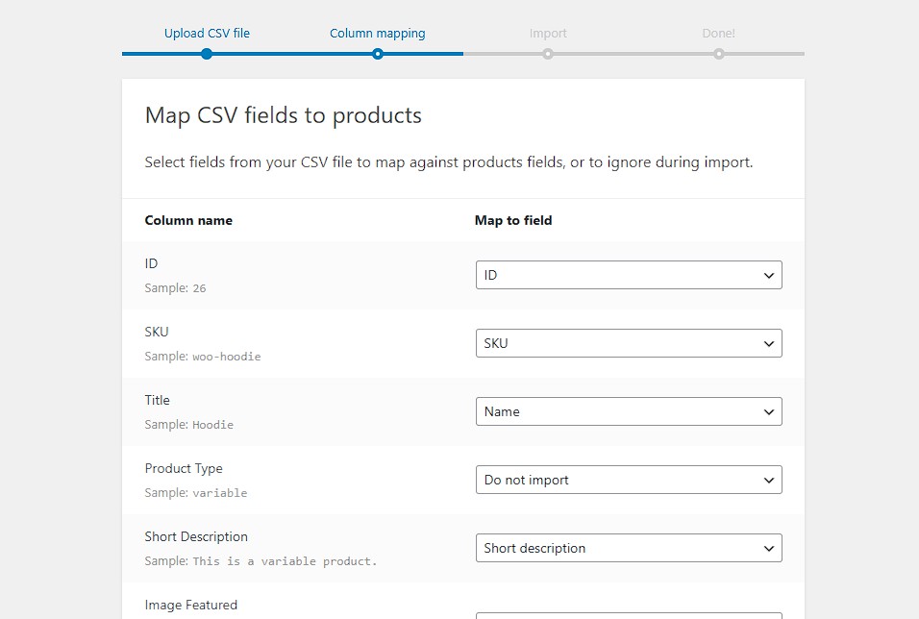Click the chevron arrow on the Name dropdown

tap(769, 412)
